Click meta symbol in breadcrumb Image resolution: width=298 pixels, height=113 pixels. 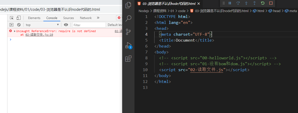point(293,11)
